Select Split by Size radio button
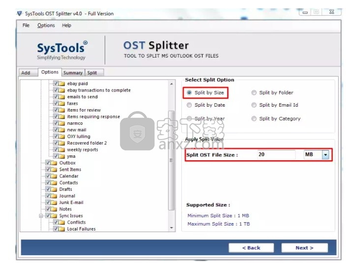The width and height of the screenshot is (346, 263). click(x=189, y=92)
